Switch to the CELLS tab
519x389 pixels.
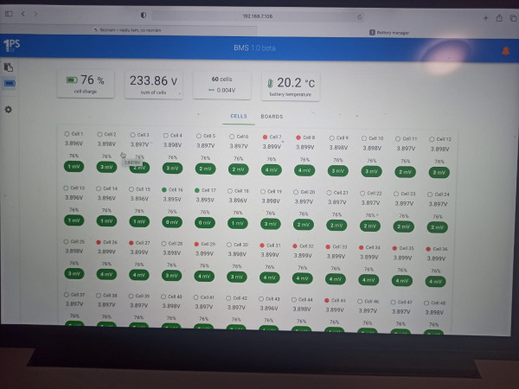(239, 116)
